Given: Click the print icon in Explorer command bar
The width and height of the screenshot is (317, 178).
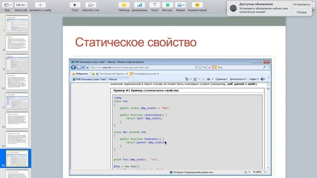Looking at the screenshot, I should [209, 79].
